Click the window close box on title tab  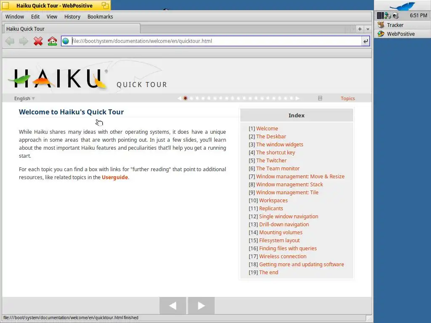tap(6, 5)
